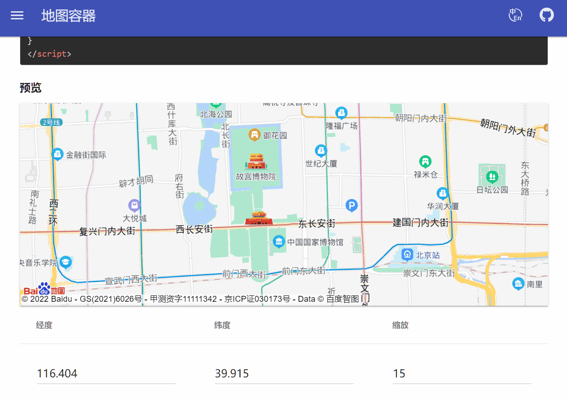
Task: Open the hamburger navigation menu
Action: pyautogui.click(x=17, y=15)
